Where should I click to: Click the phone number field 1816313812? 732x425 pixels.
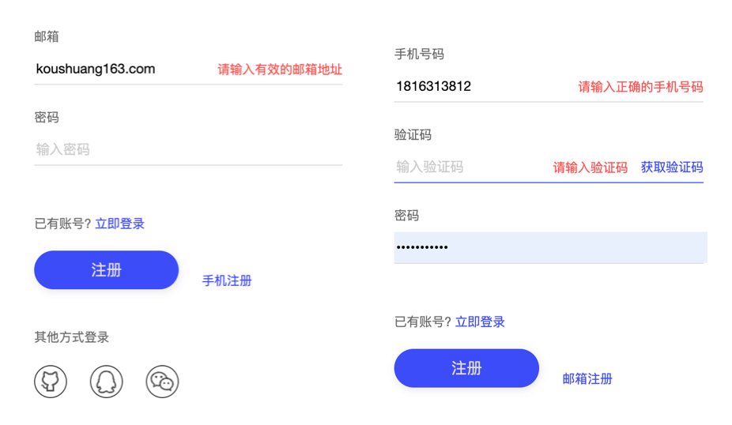(x=474, y=87)
